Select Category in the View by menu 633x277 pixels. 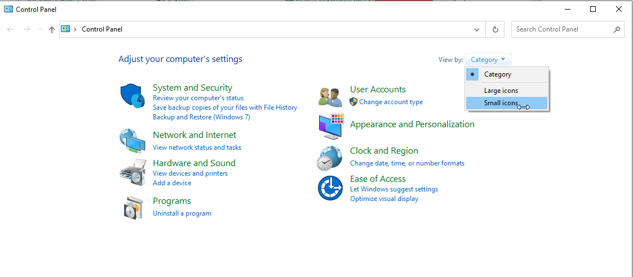pos(507,74)
